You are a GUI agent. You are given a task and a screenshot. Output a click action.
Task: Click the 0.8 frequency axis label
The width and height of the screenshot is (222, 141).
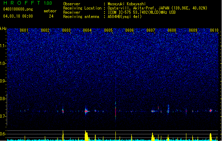(3, 99)
